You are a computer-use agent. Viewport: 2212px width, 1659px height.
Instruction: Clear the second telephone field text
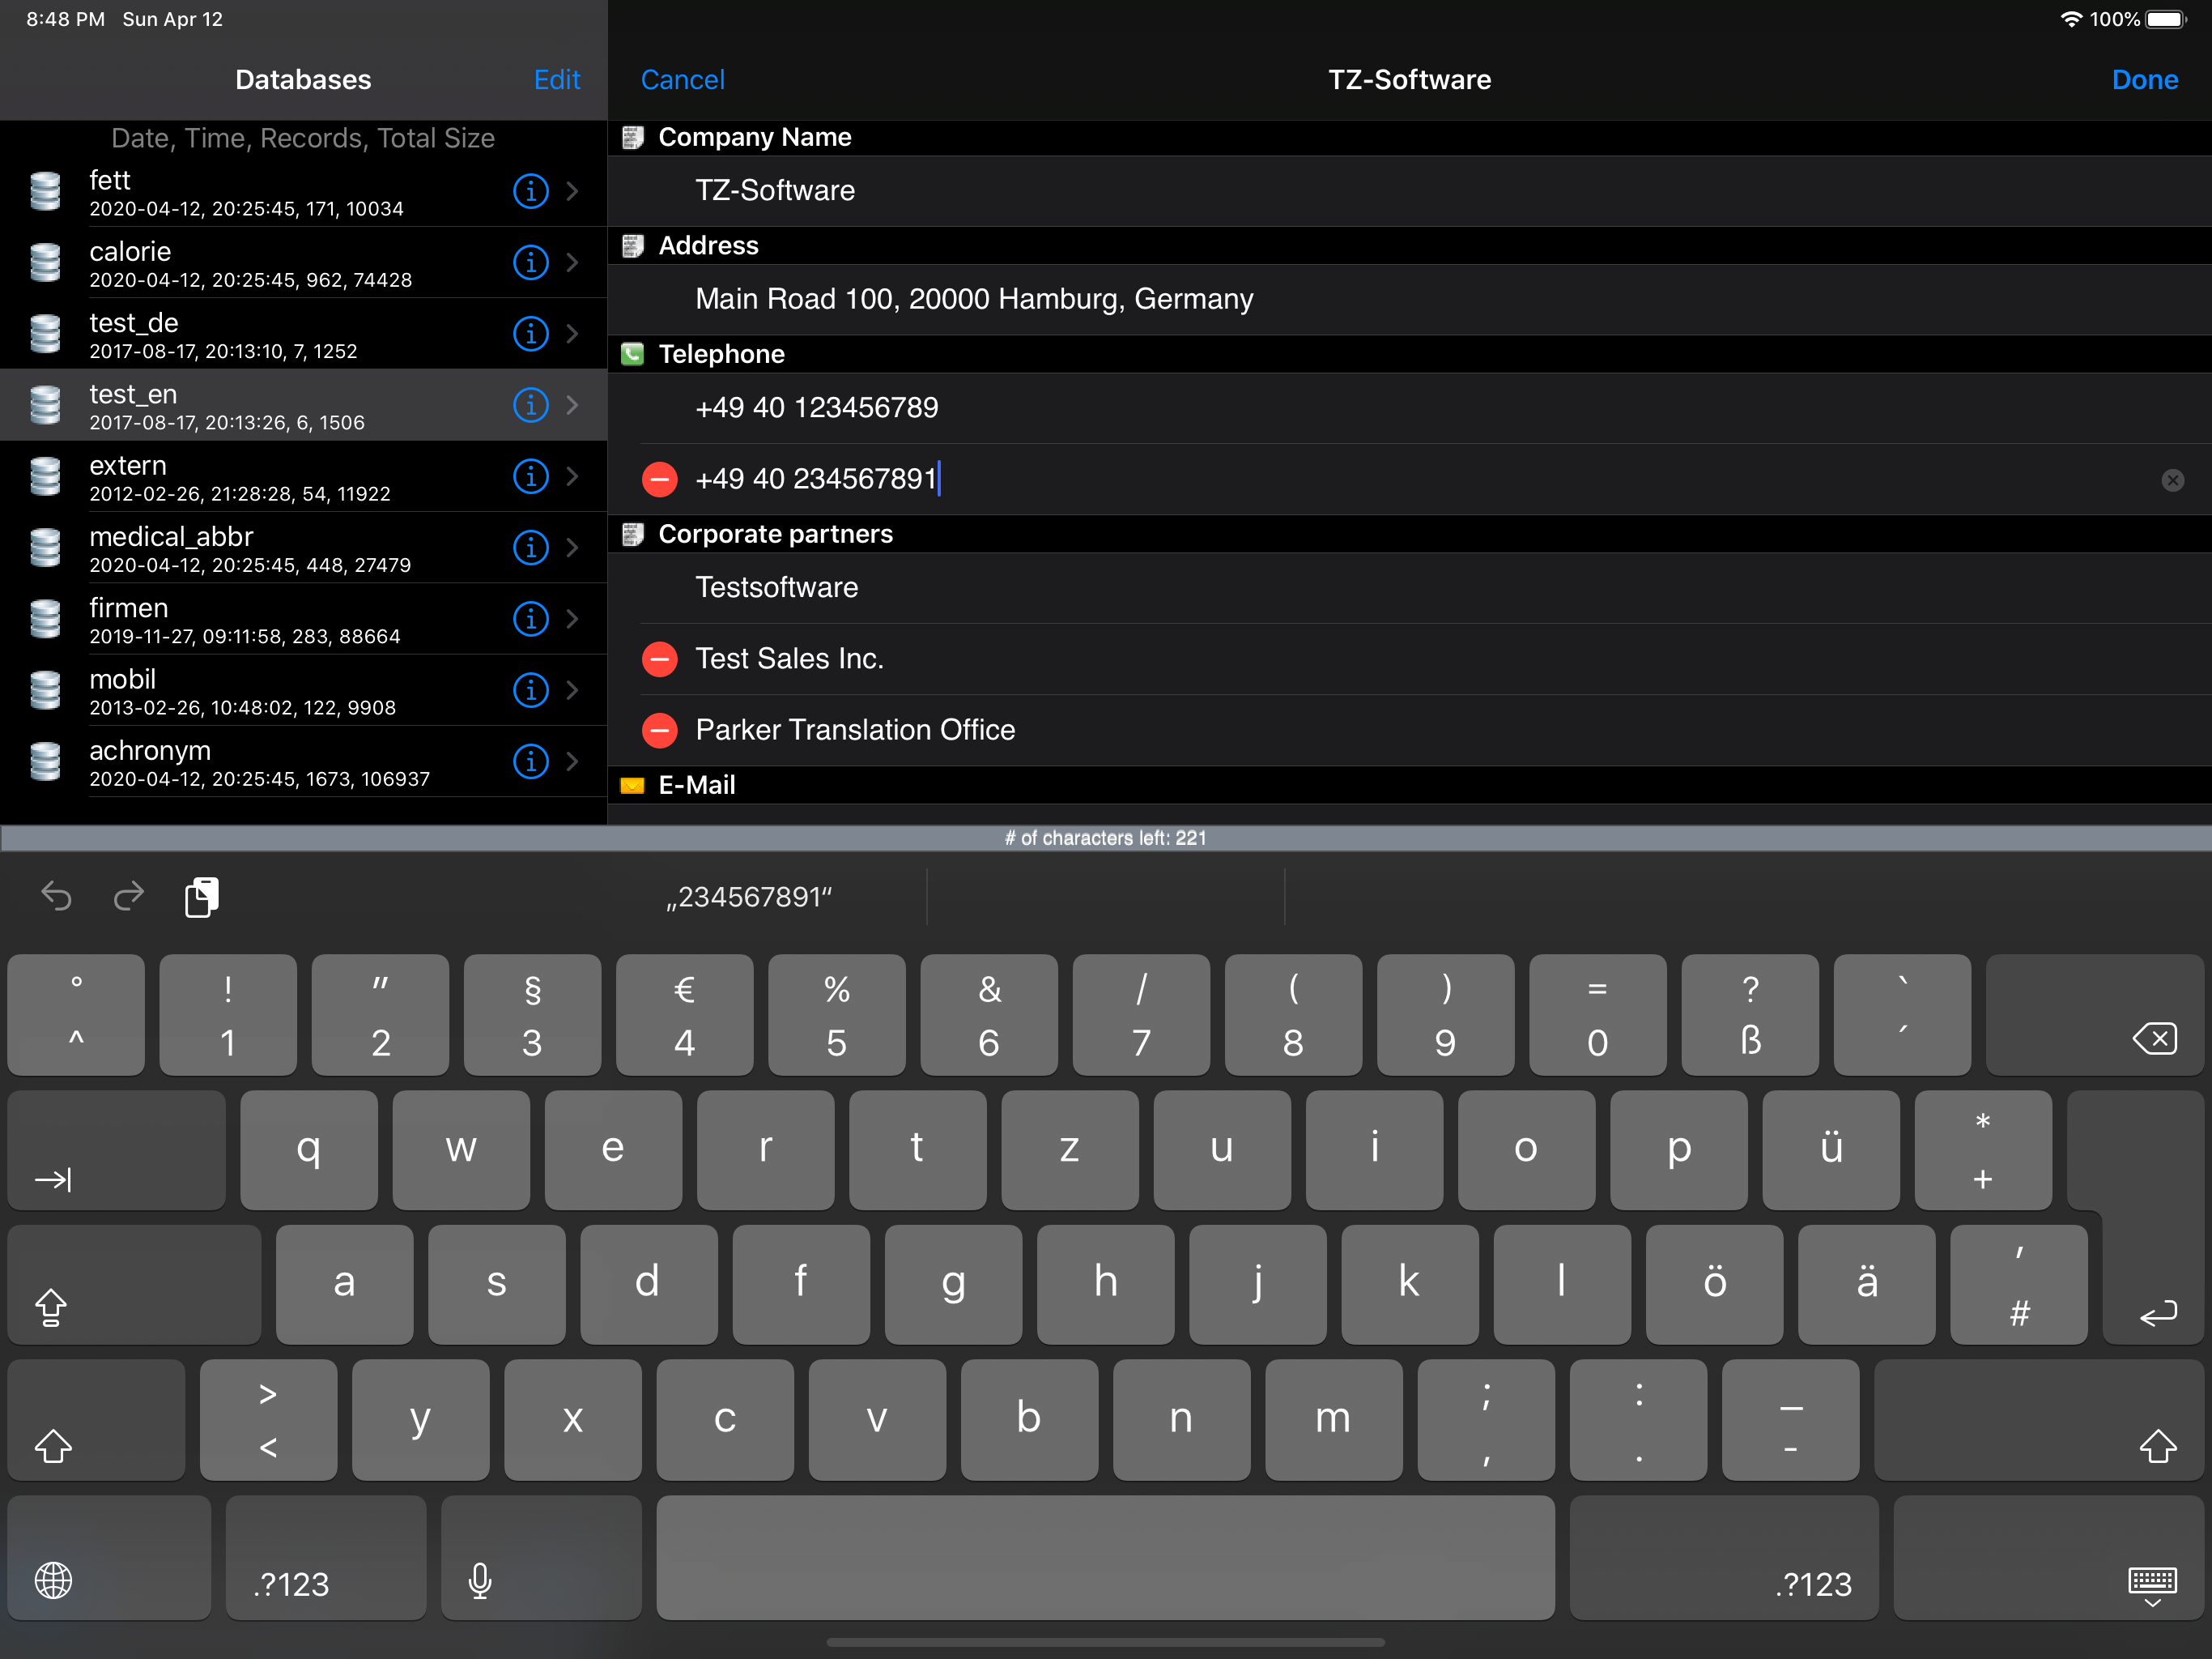tap(2172, 480)
